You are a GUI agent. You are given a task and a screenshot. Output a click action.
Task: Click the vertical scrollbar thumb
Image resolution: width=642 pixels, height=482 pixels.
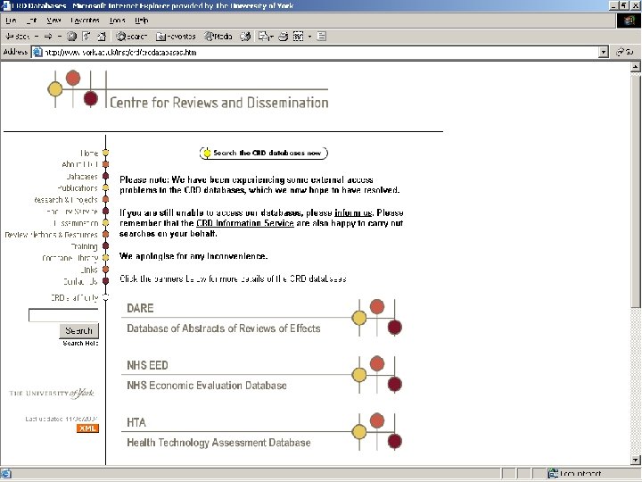click(636, 190)
